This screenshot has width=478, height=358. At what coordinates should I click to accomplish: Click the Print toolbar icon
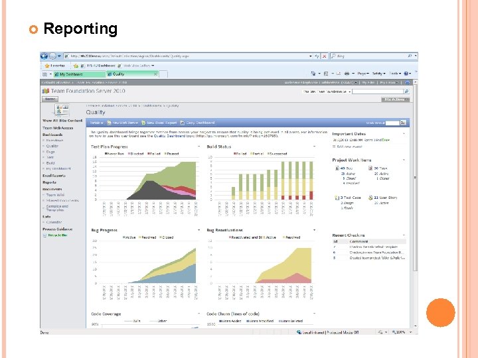[347, 74]
